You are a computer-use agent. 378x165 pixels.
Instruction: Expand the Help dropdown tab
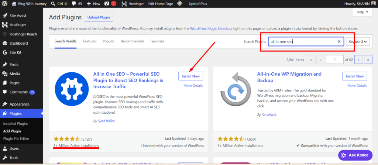(x=362, y=12)
